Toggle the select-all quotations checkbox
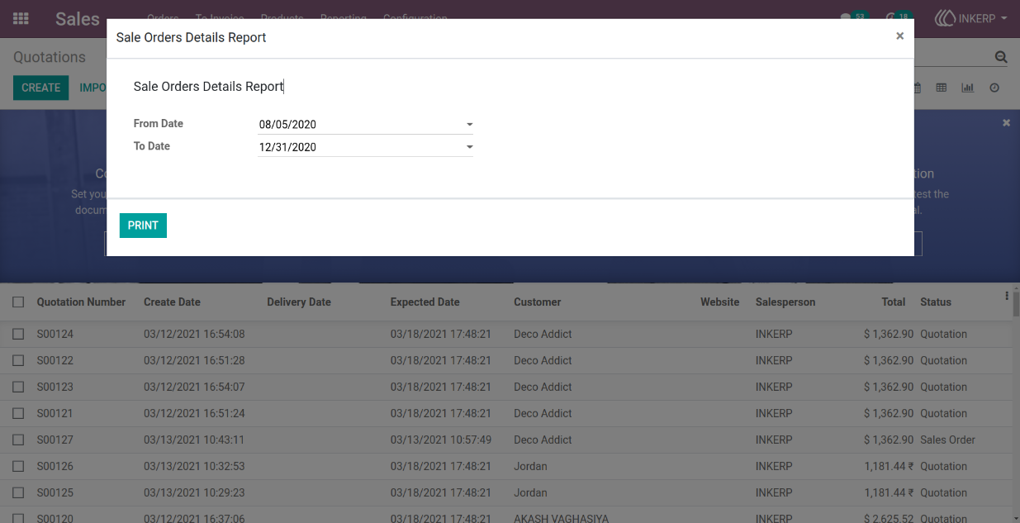 click(18, 302)
